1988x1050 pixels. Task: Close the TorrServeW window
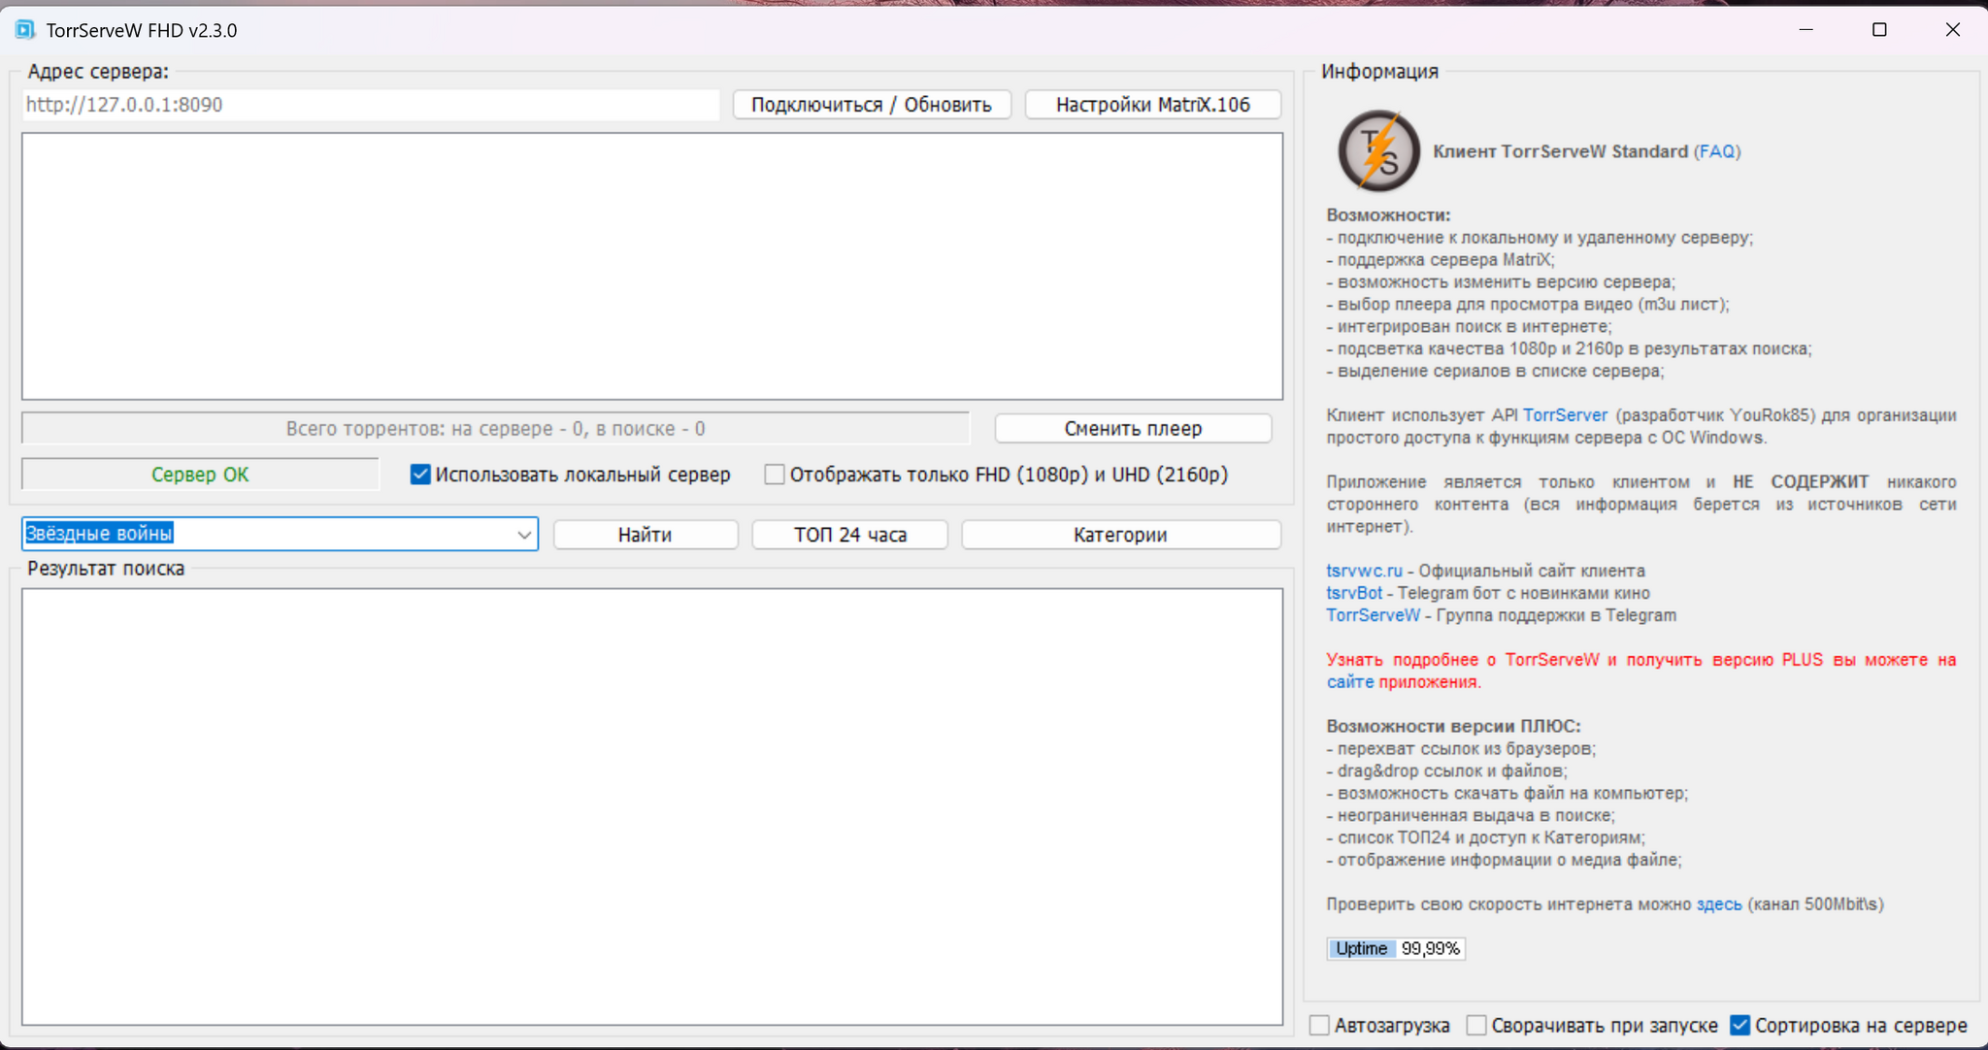pos(1953,30)
